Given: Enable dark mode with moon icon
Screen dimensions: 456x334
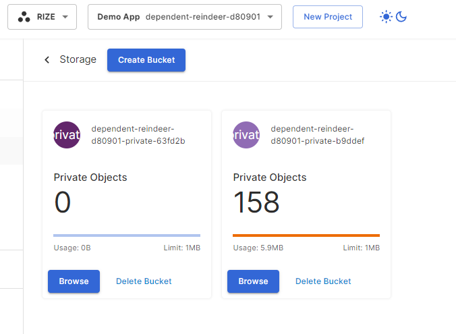Looking at the screenshot, I should click(401, 17).
